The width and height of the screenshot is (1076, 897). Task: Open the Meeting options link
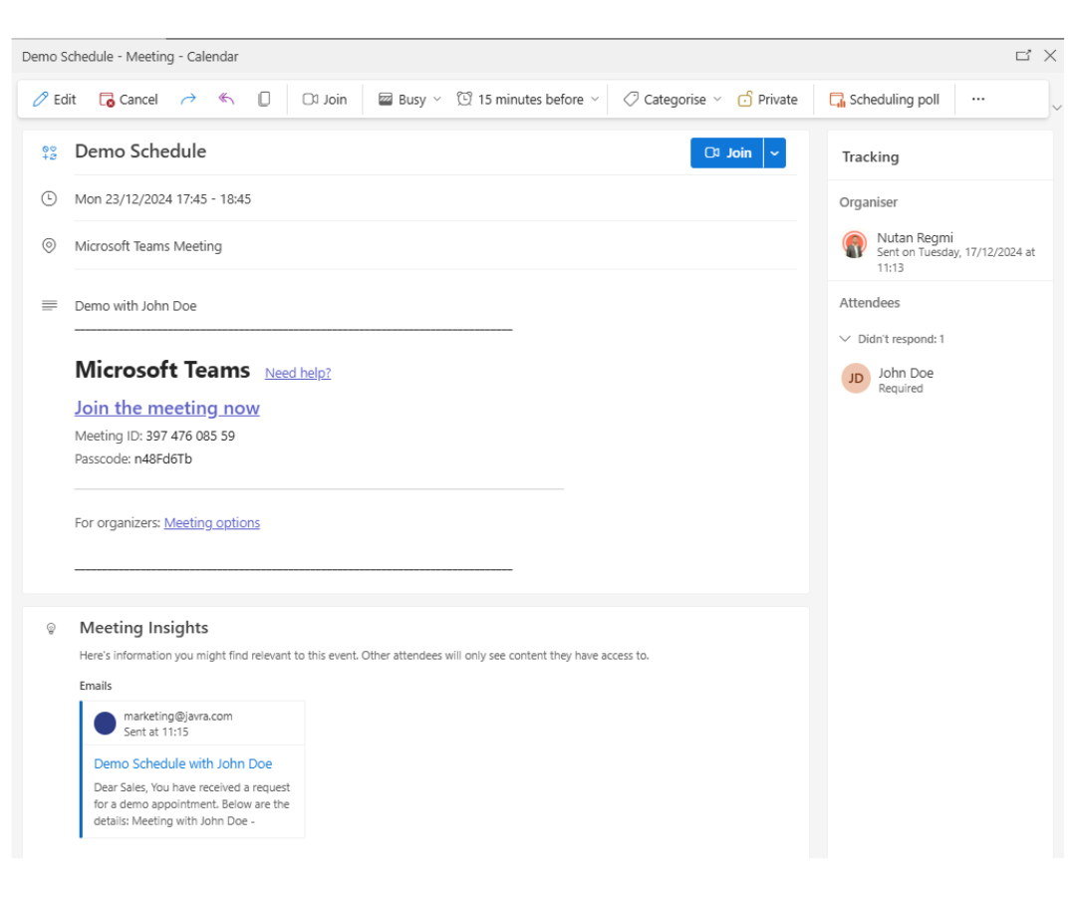tap(212, 523)
